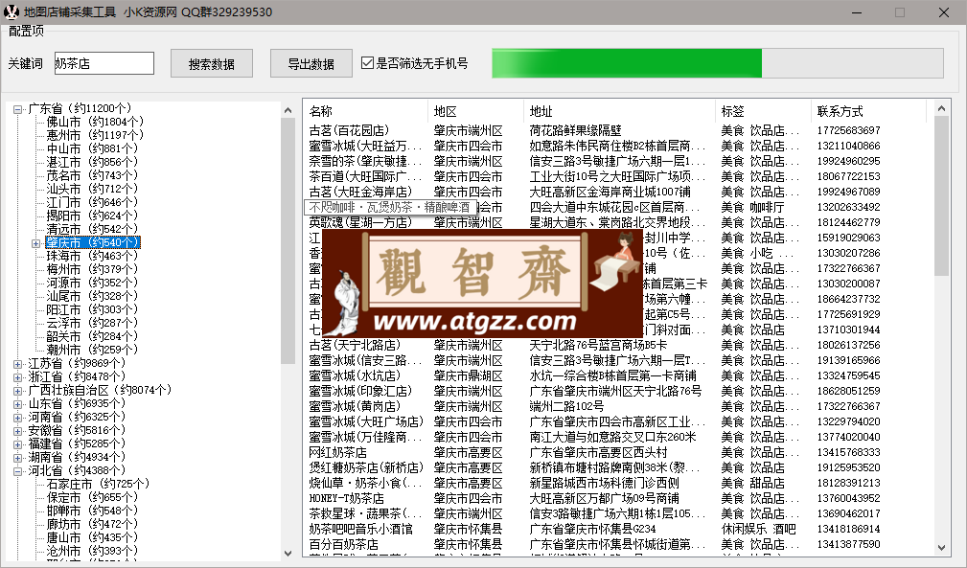The width and height of the screenshot is (967, 568).
Task: Select 邯郸市 in the region tree
Action: click(x=92, y=511)
